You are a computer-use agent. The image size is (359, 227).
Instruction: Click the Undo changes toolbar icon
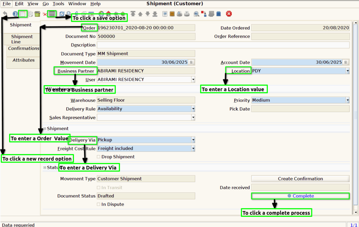pos(5,14)
